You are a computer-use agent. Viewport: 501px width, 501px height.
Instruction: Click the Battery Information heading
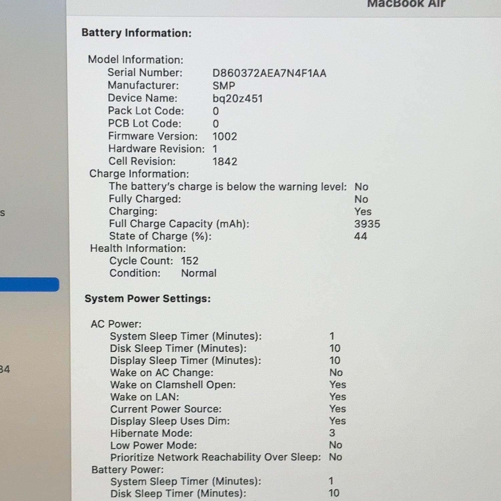[x=137, y=33]
